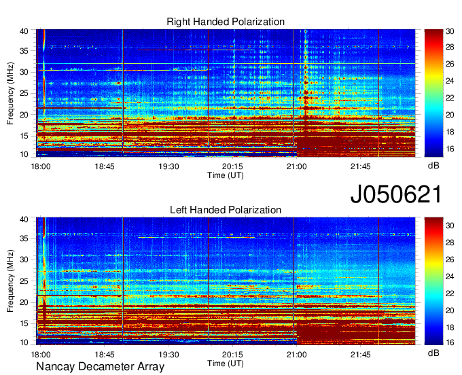Click the 24 dB label on top colorbar
This screenshot has width=462, height=375.
pyautogui.click(x=450, y=81)
